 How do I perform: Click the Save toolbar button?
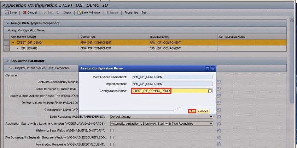coord(11,13)
